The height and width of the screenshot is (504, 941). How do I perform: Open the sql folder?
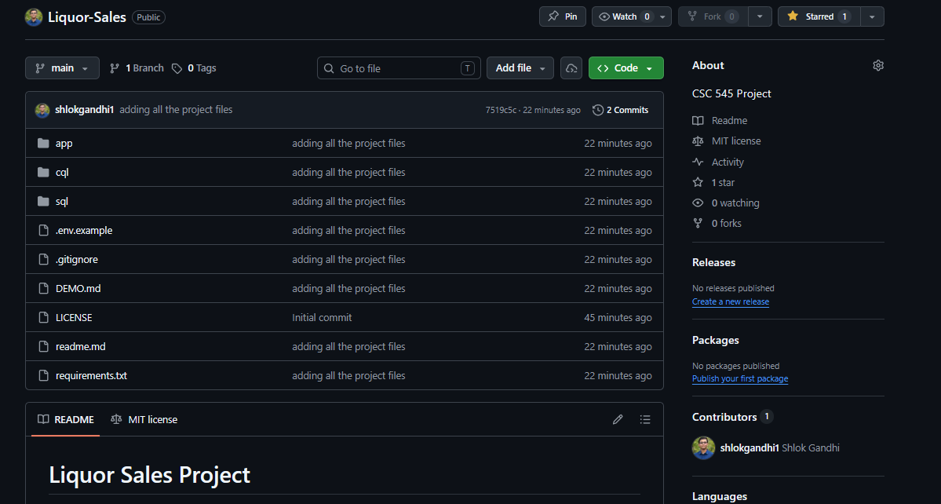click(62, 202)
